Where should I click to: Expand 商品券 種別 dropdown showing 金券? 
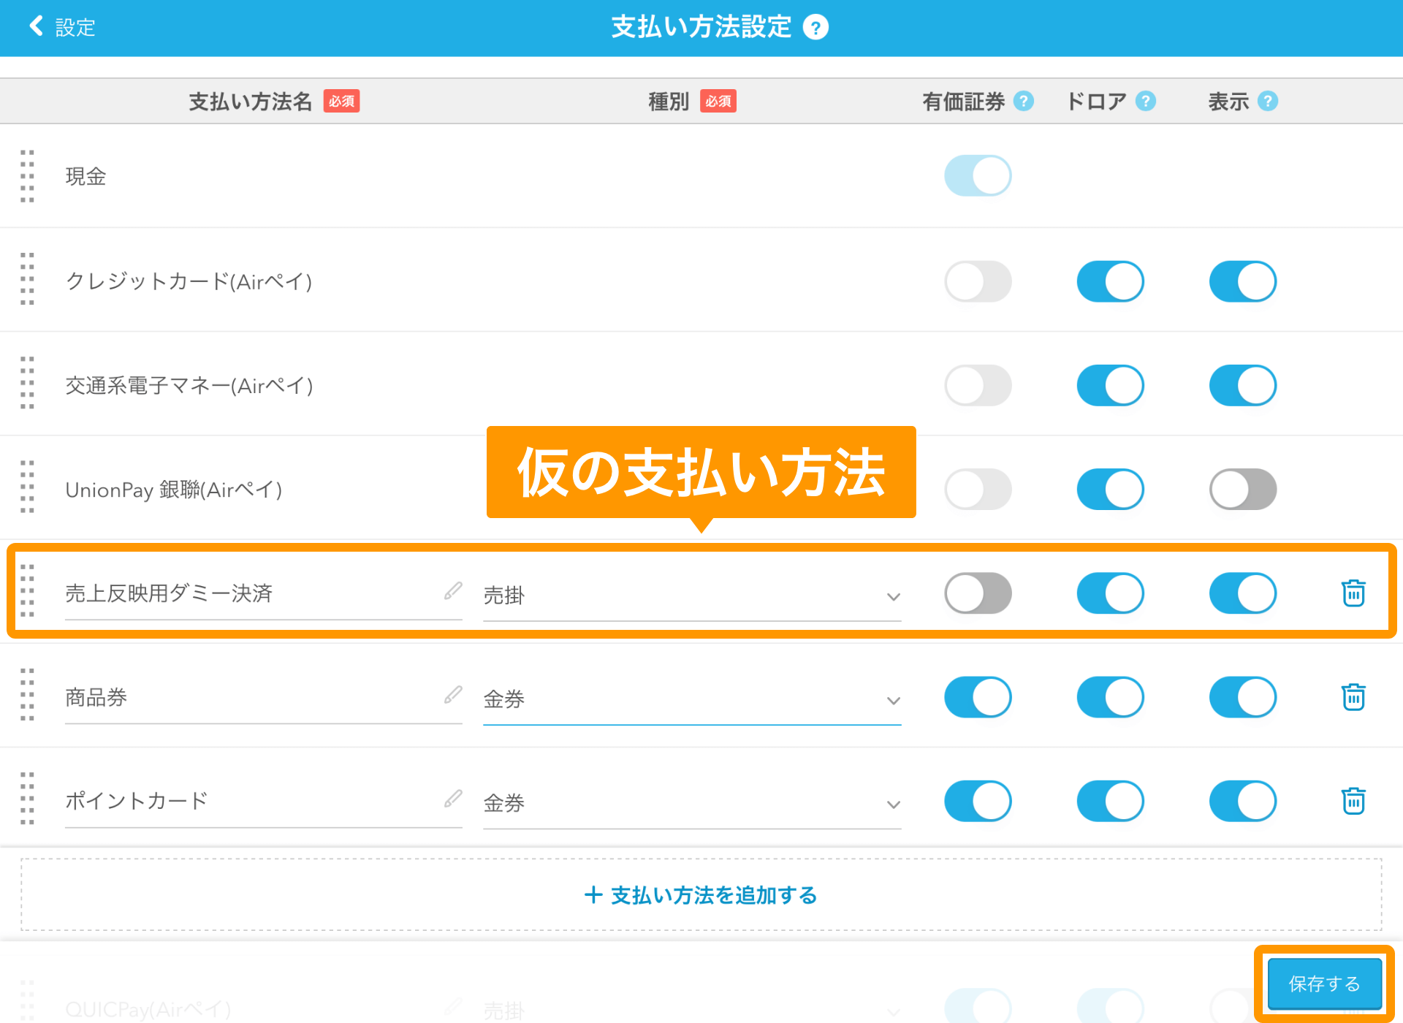691,699
